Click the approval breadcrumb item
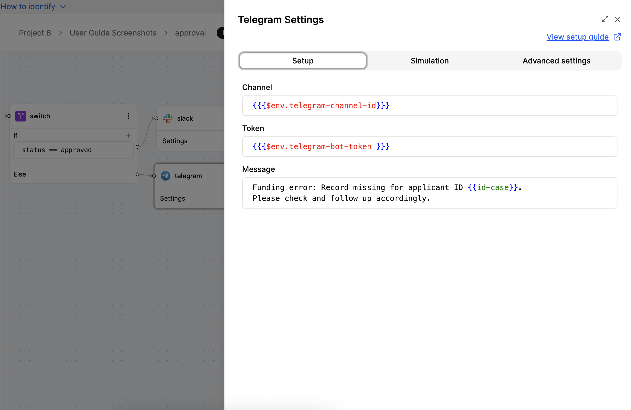 pos(190,33)
